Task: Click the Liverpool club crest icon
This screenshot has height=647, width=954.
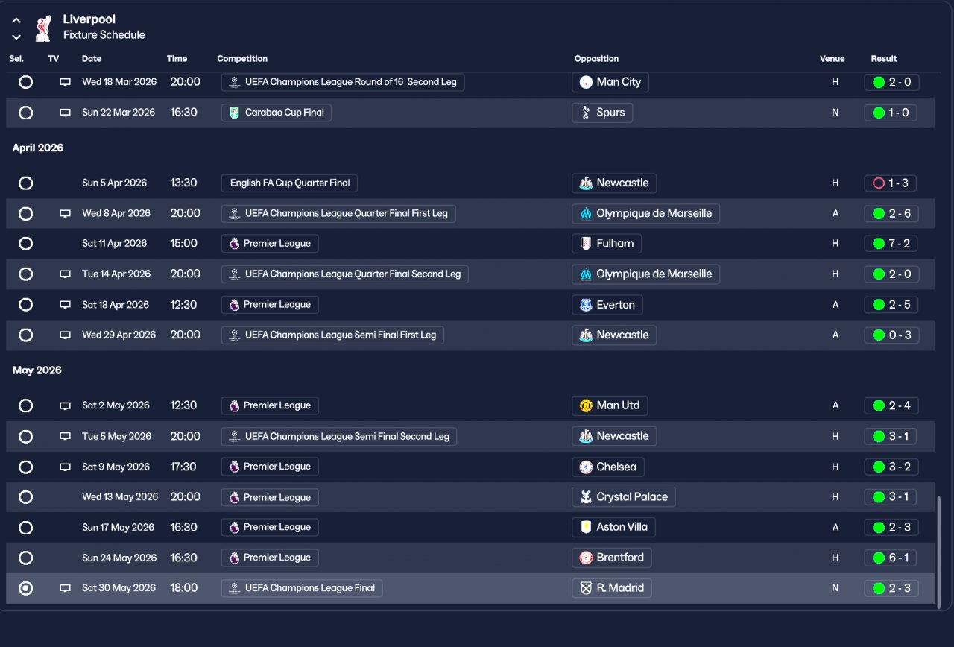Action: (x=42, y=28)
